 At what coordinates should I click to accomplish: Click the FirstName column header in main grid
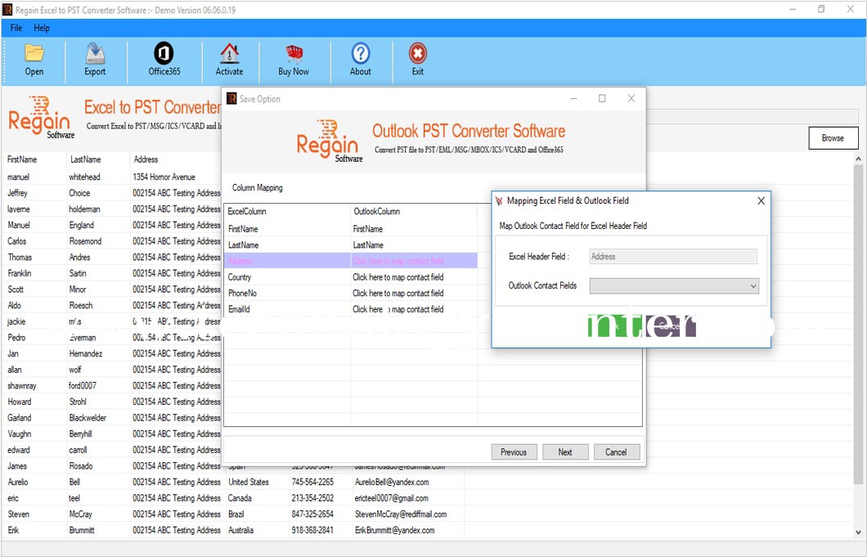coord(22,159)
